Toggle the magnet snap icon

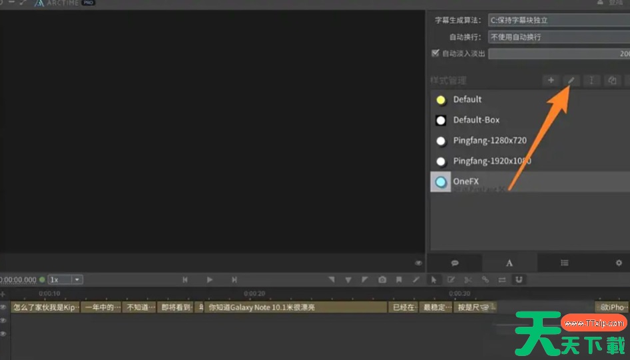(519, 280)
